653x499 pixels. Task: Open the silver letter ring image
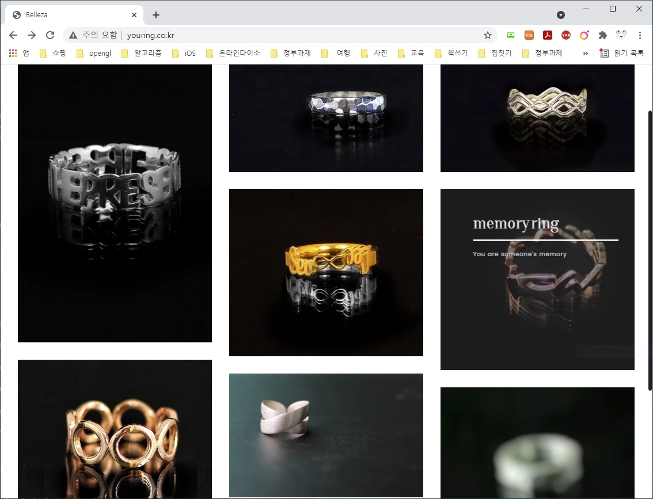coord(115,203)
